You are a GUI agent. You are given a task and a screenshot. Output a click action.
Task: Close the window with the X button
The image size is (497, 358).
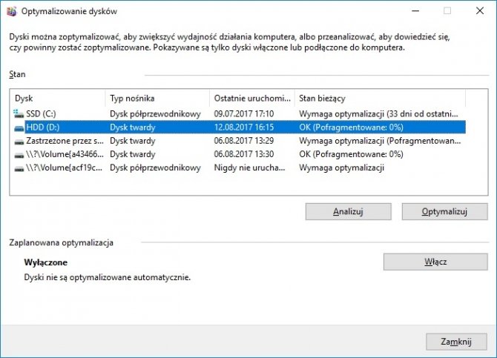point(480,11)
